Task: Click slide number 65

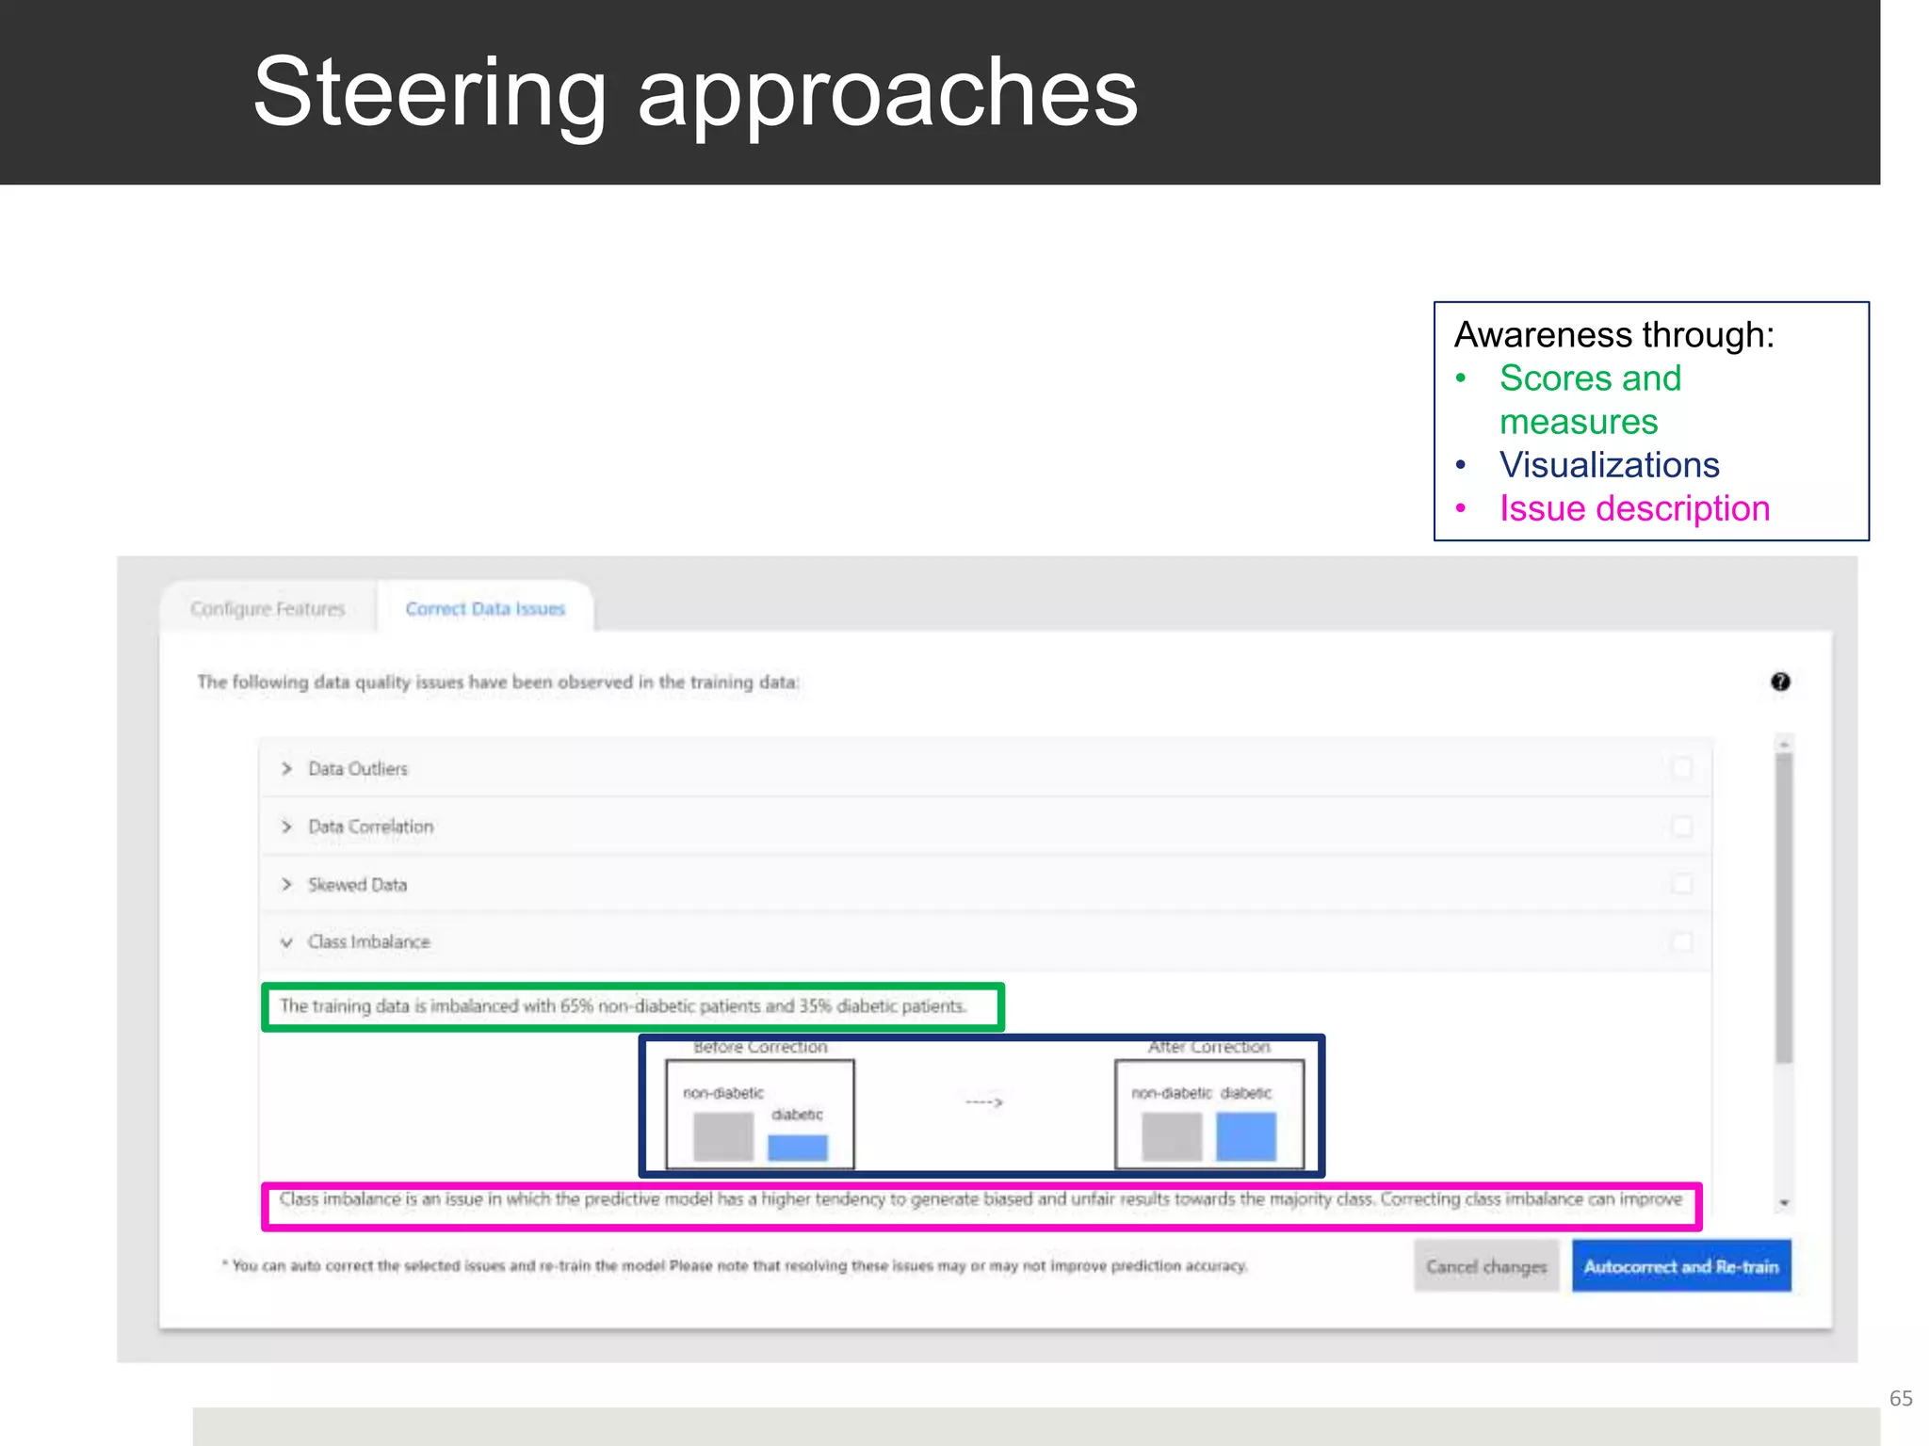Action: (x=1901, y=1398)
